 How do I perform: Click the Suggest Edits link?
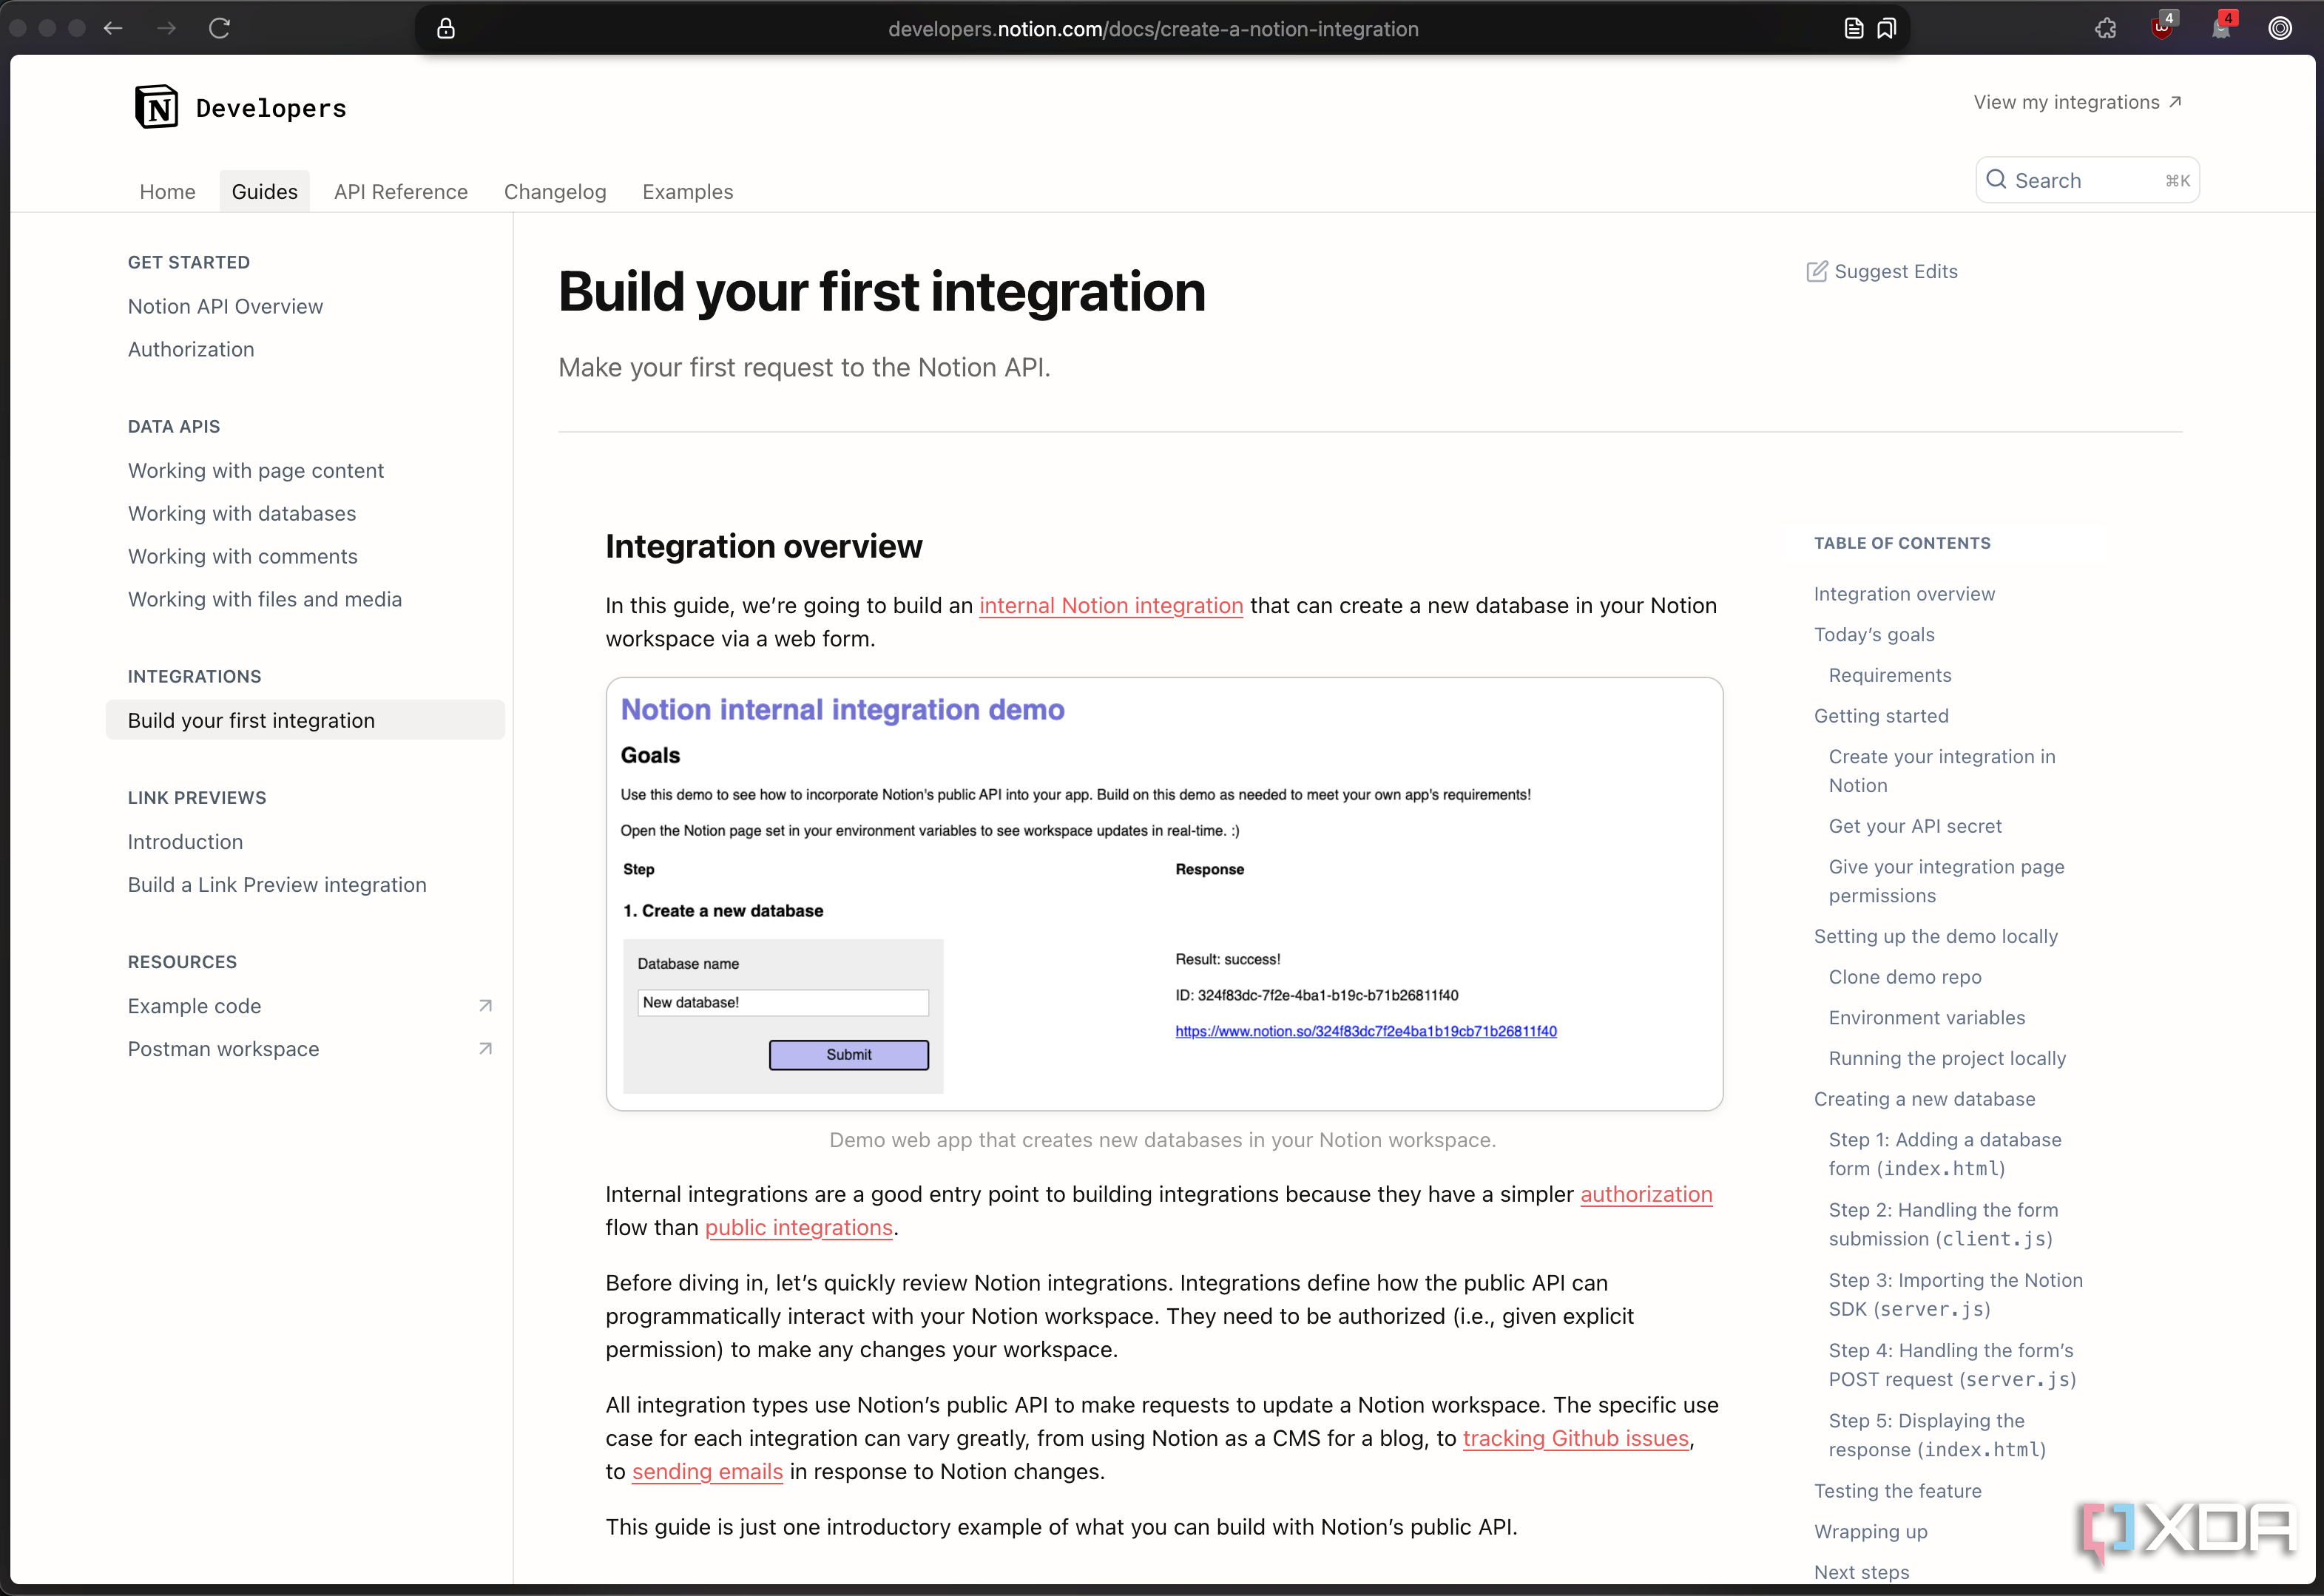[x=1882, y=271]
